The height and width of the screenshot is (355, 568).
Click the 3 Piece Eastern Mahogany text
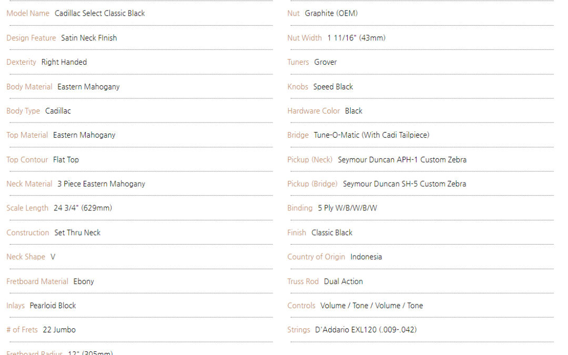tap(101, 184)
